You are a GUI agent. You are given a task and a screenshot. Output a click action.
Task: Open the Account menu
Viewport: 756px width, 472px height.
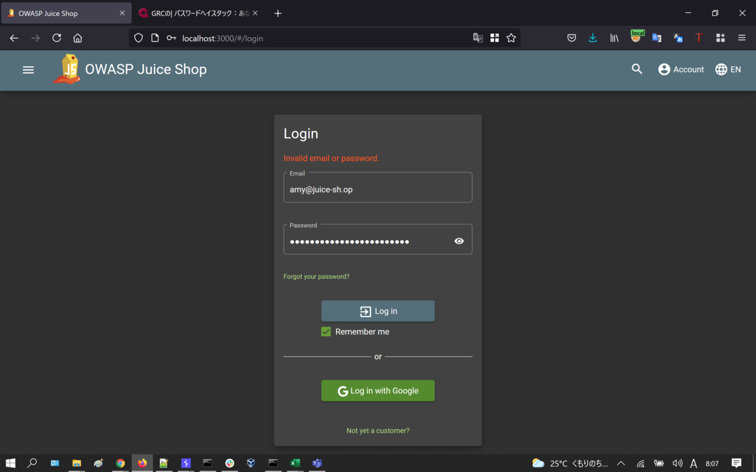coord(681,69)
